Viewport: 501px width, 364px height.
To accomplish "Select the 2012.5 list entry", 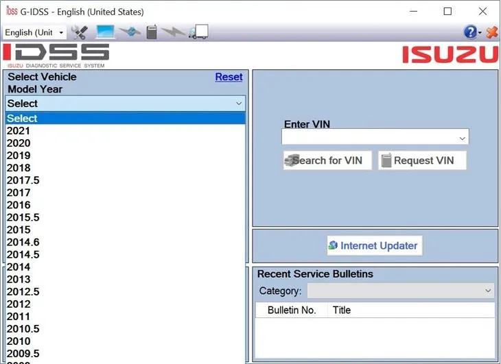I will pos(125,291).
